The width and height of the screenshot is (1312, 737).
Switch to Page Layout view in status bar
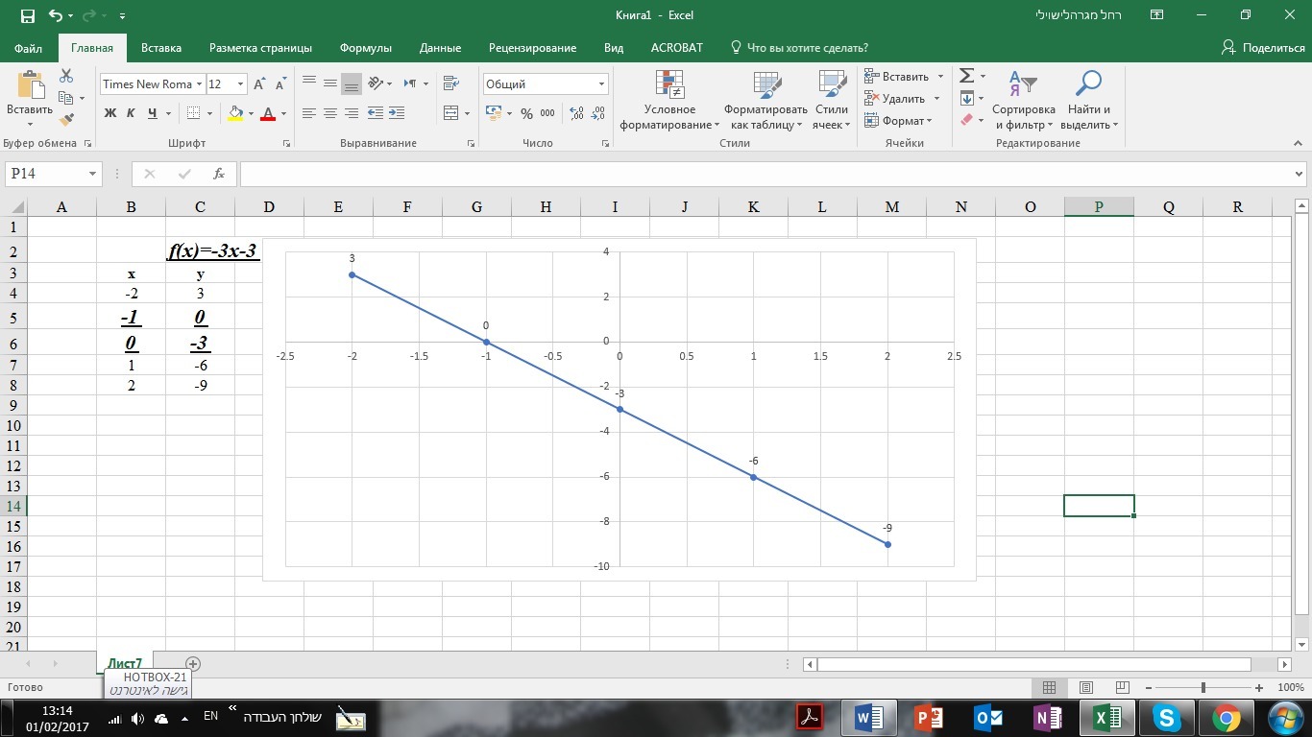click(x=1086, y=688)
